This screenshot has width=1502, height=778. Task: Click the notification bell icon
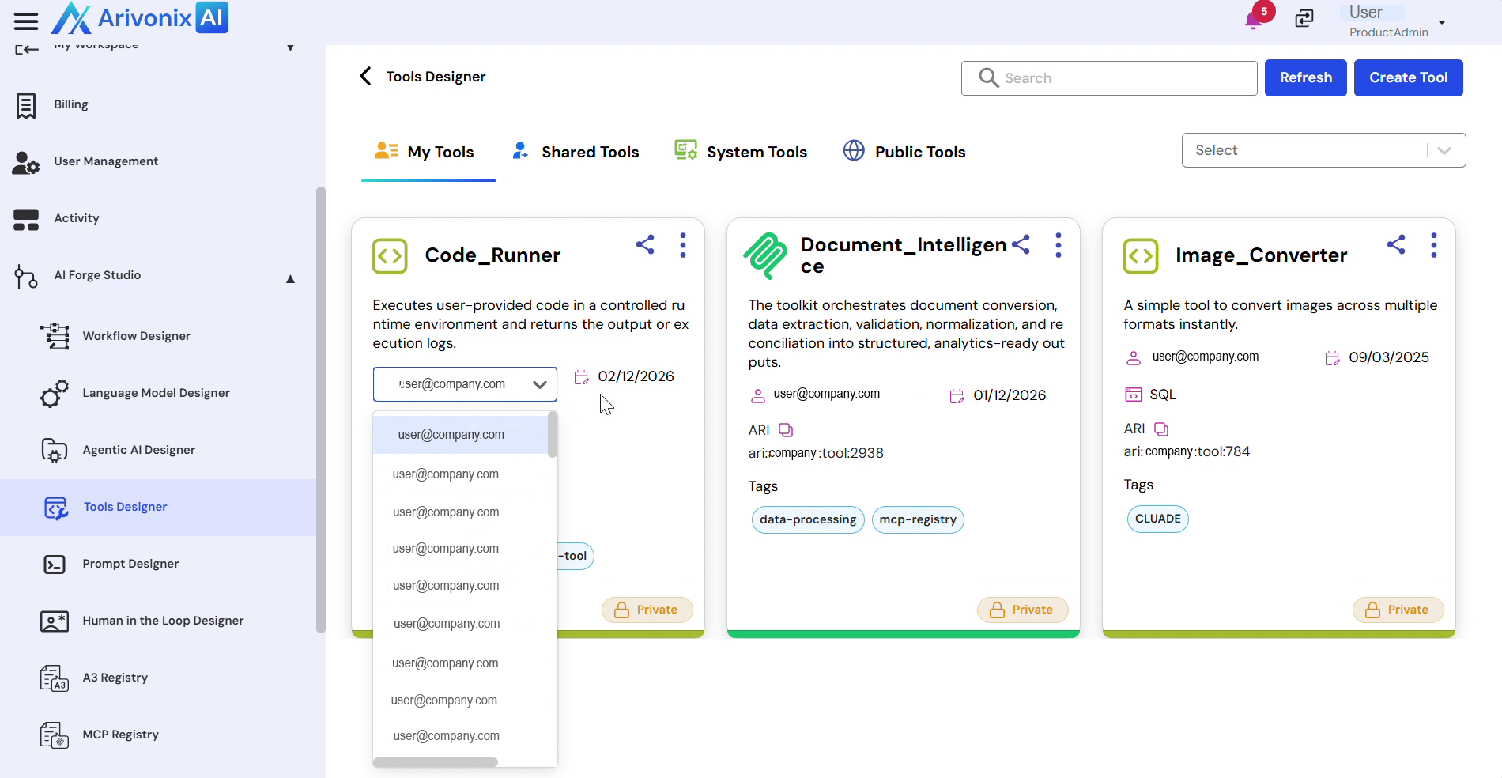coord(1253,20)
